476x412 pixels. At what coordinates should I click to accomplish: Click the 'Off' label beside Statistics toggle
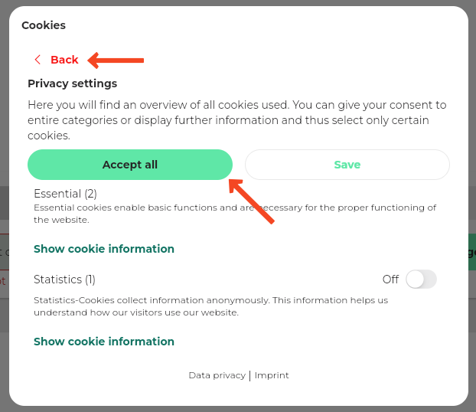[390, 280]
